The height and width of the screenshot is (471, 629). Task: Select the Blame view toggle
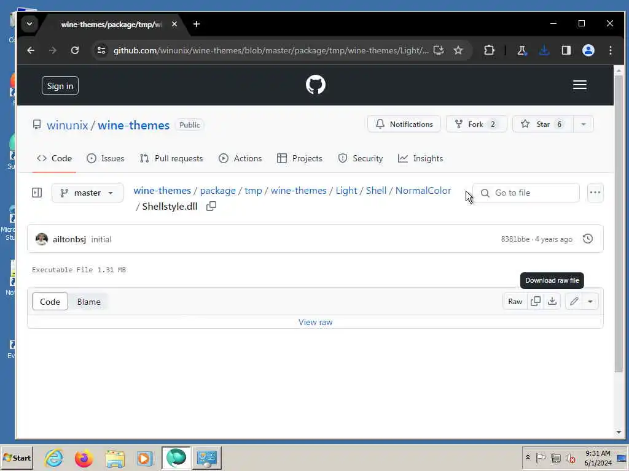point(88,302)
